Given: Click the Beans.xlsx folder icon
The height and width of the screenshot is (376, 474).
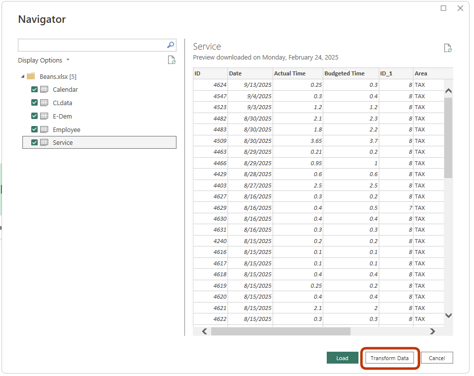Looking at the screenshot, I should [x=31, y=76].
